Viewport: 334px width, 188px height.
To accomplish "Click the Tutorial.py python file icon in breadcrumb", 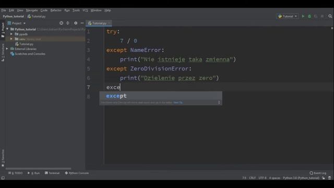I will (x=29, y=16).
